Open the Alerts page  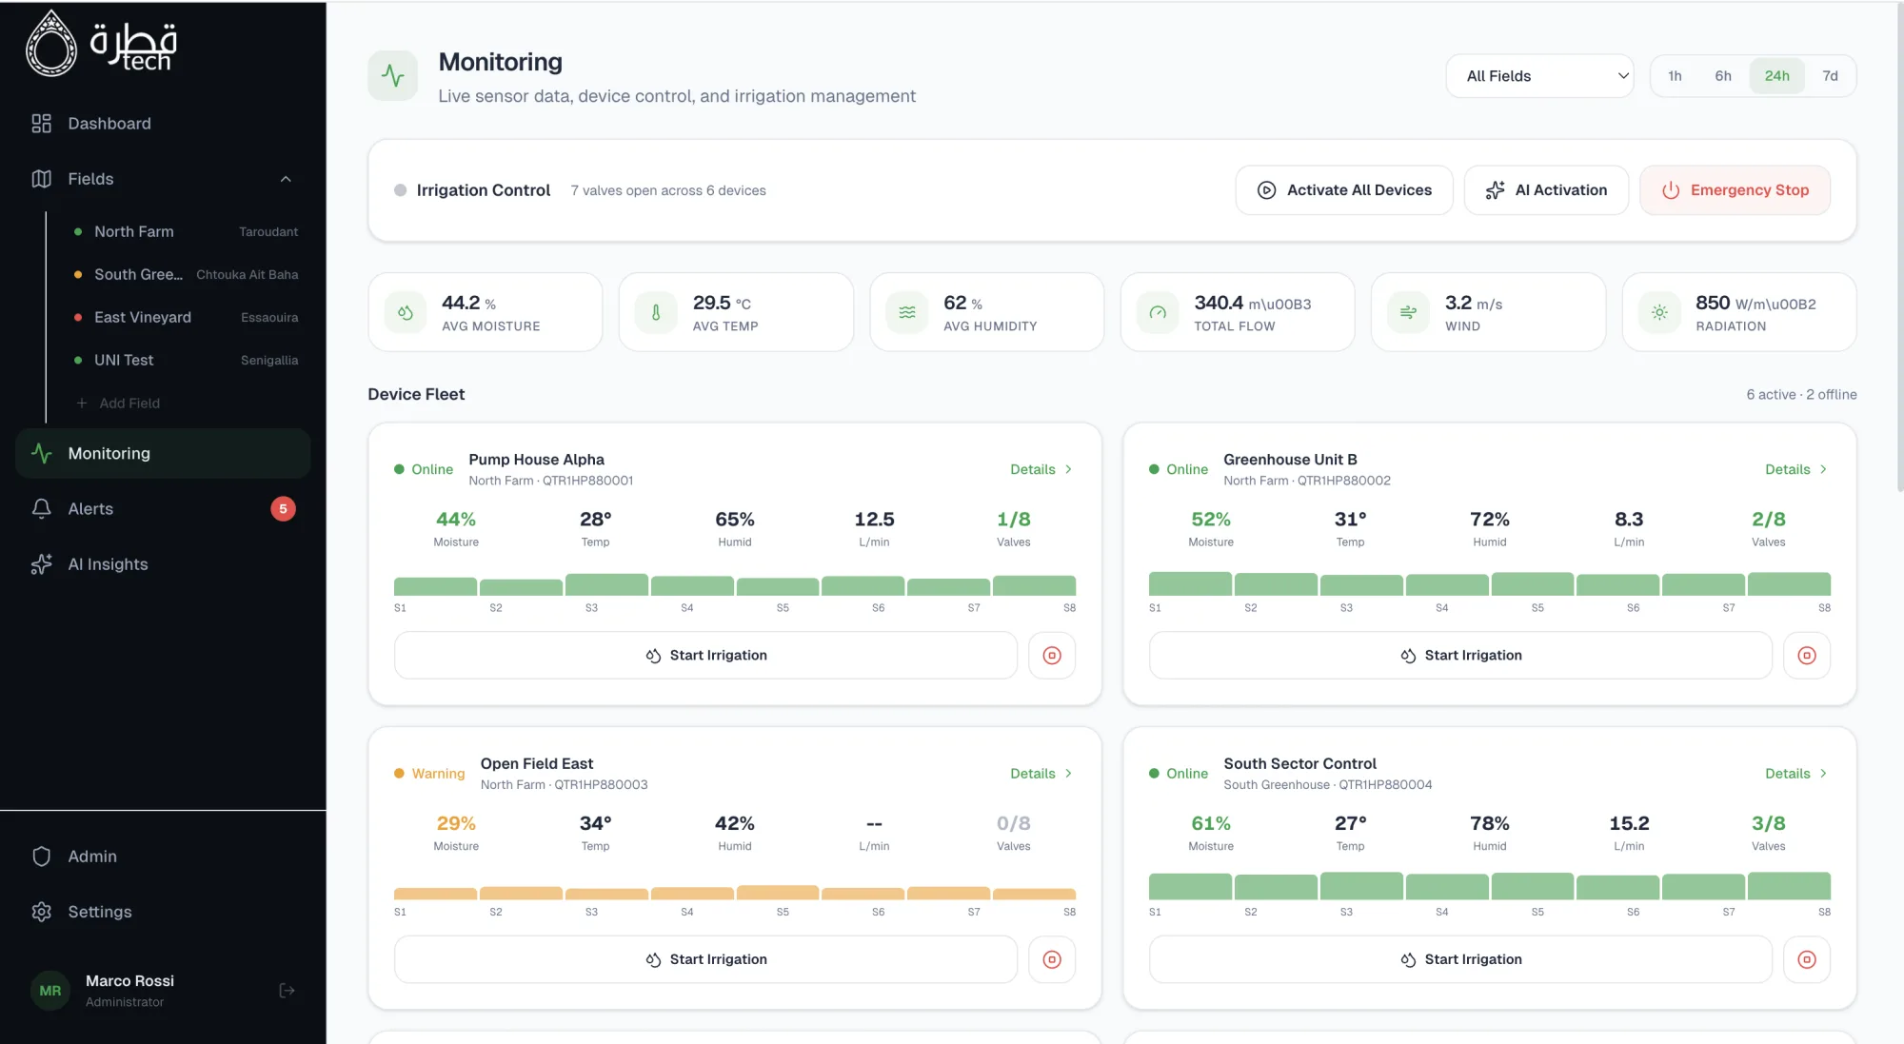(x=163, y=509)
